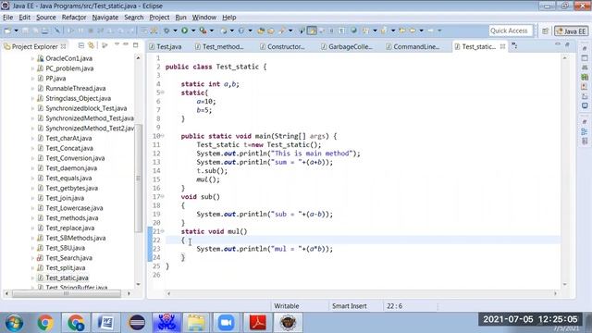Expand OracleCon1.java in Project Explorer

pos(32,58)
